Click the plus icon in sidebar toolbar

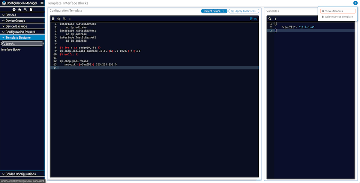(14, 9)
